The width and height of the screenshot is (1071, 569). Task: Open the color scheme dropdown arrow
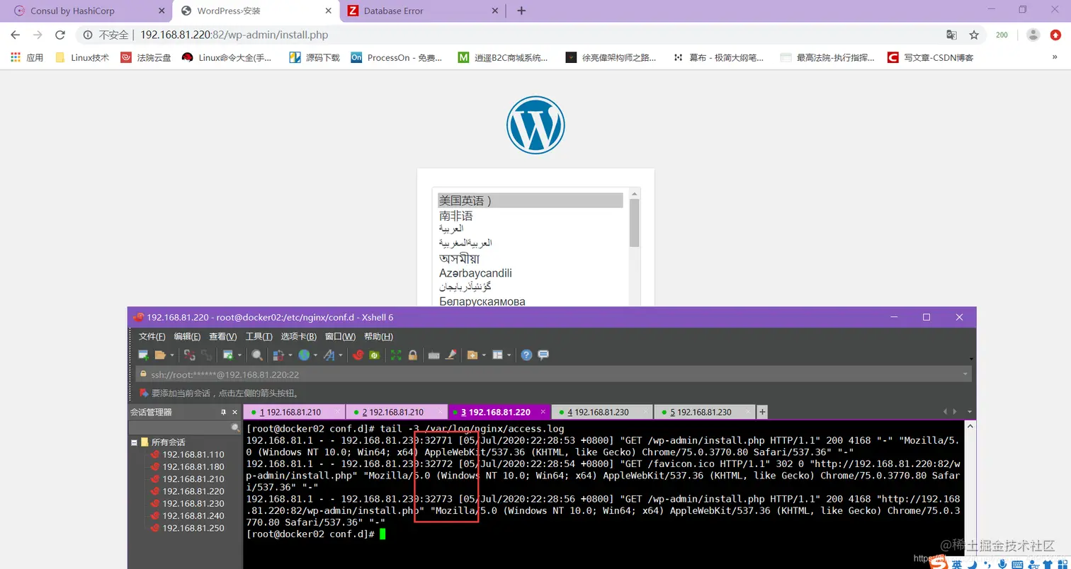coord(290,355)
